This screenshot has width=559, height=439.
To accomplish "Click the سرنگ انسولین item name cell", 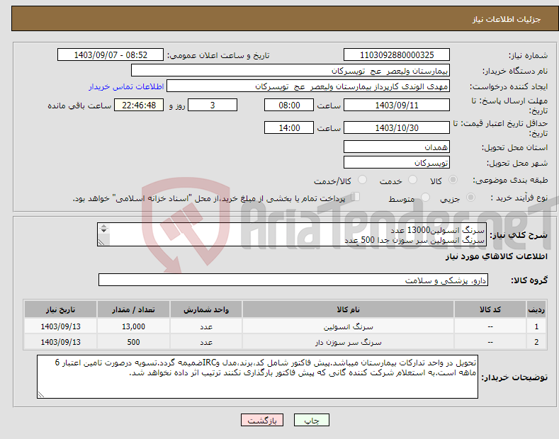I will click(348, 326).
